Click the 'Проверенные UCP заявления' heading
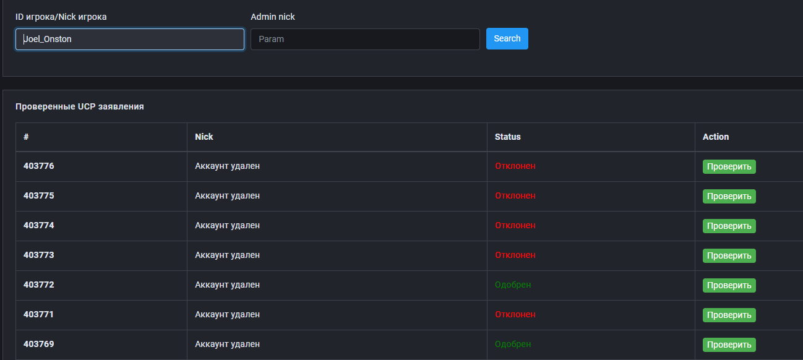Image resolution: width=803 pixels, height=360 pixels. point(79,106)
